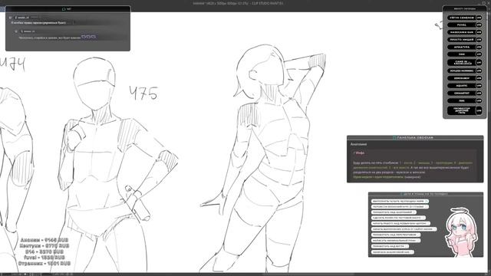This screenshot has width=491, height=276.
Task: Click the level badge beside АРМАТУРА
Action: (479, 47)
